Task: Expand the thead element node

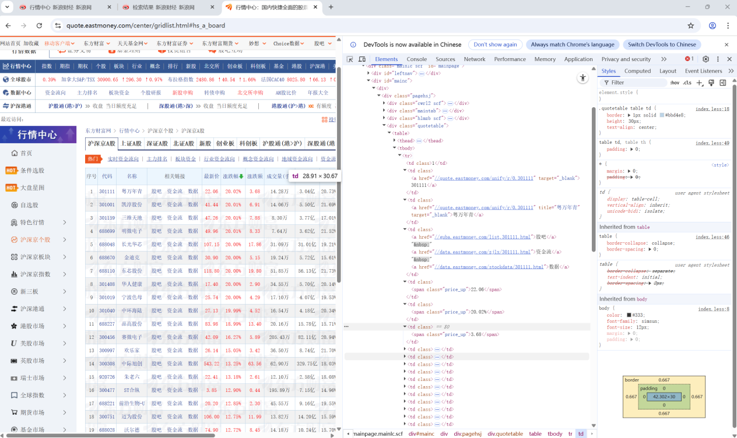Action: tap(395, 140)
